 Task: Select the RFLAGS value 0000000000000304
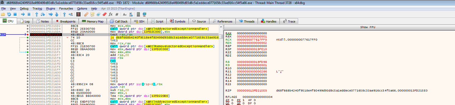pos(258,97)
